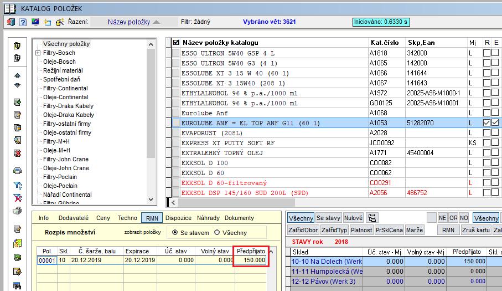
Task: Click the Se stavy button
Action: coord(328,218)
